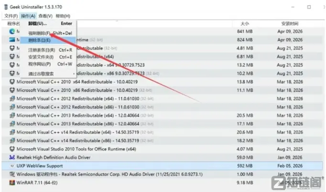Select Windows 驱动程序包 Realtek Semiconductor entry

point(109,174)
